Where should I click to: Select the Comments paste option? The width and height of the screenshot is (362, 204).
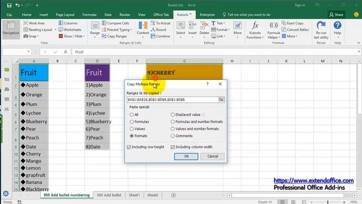(x=173, y=136)
